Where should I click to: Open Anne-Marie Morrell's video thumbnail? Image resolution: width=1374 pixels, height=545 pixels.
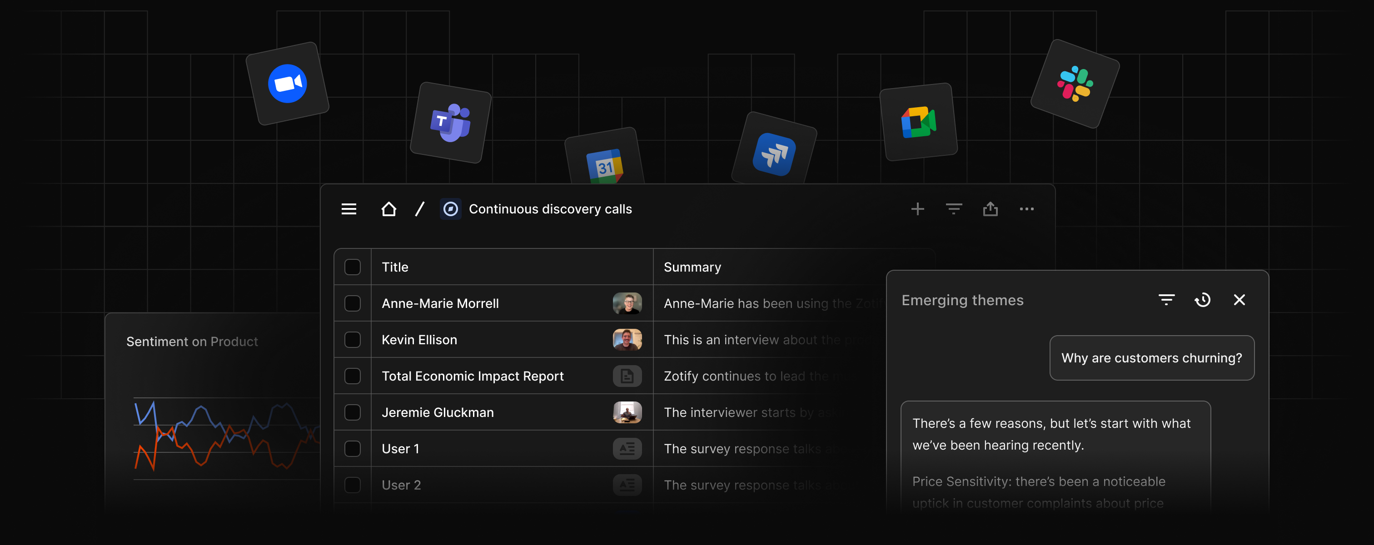[627, 303]
